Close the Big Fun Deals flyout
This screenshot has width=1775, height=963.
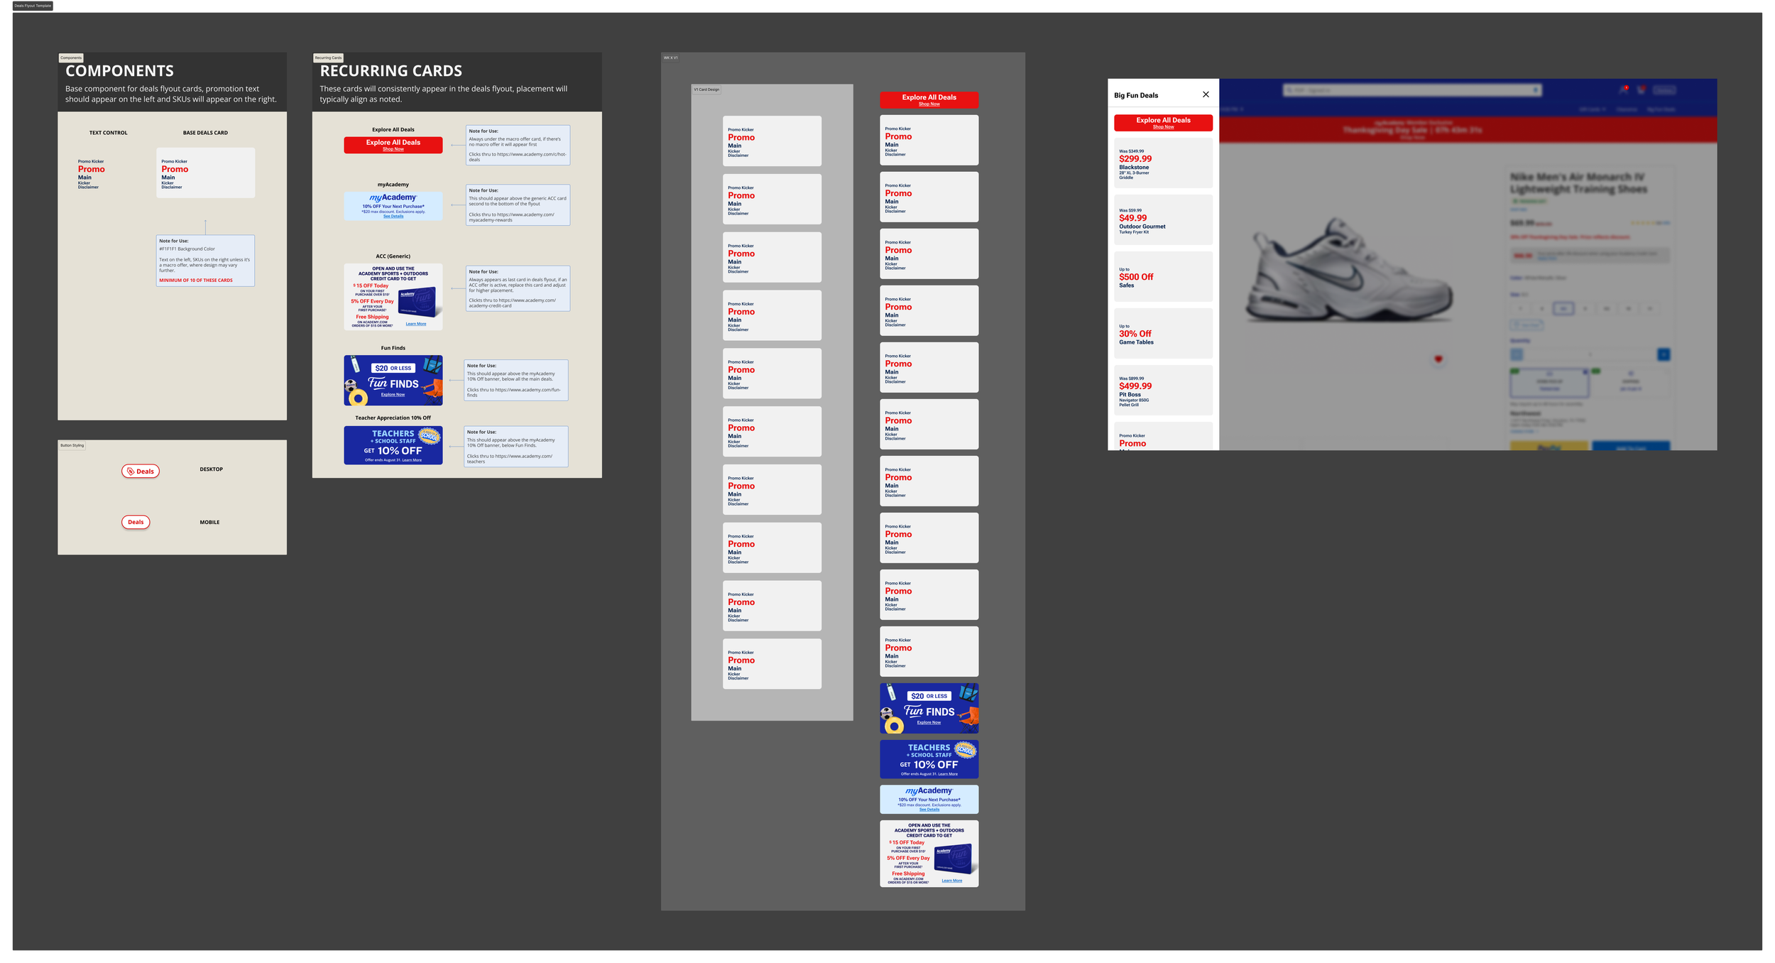pos(1206,94)
